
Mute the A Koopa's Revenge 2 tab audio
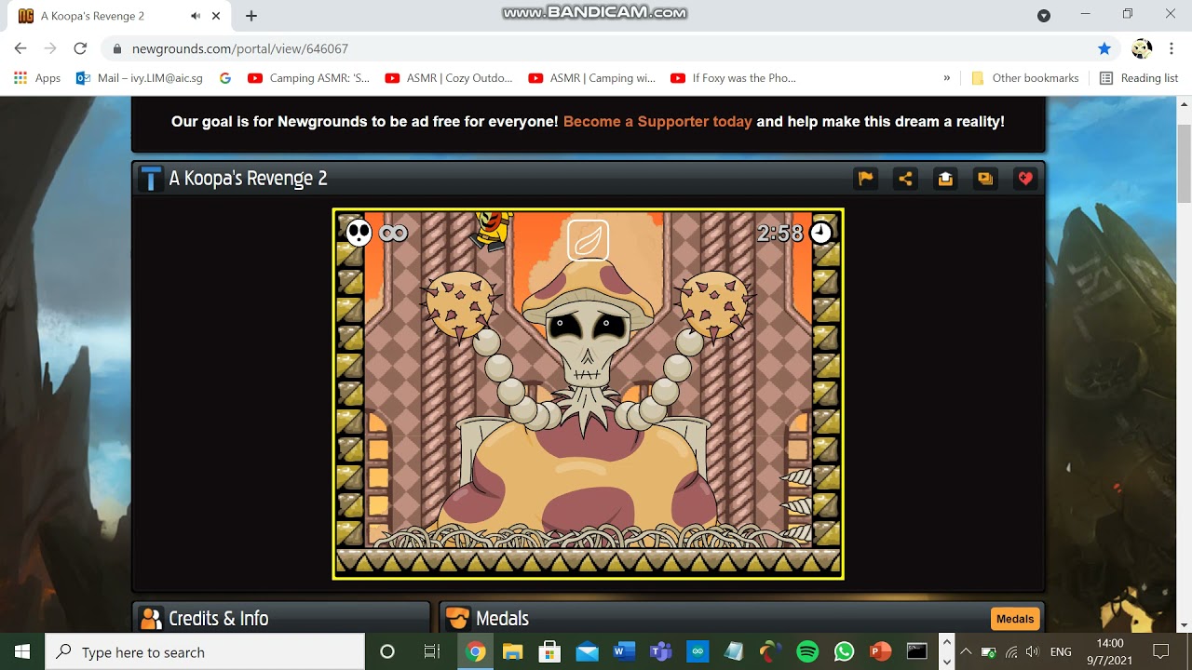[196, 16]
